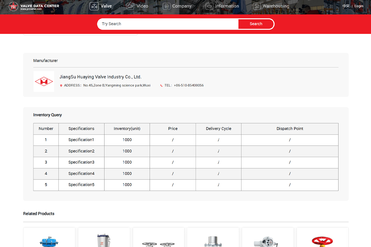Click the Video camera icon
371x247 pixels.
pos(130,6)
